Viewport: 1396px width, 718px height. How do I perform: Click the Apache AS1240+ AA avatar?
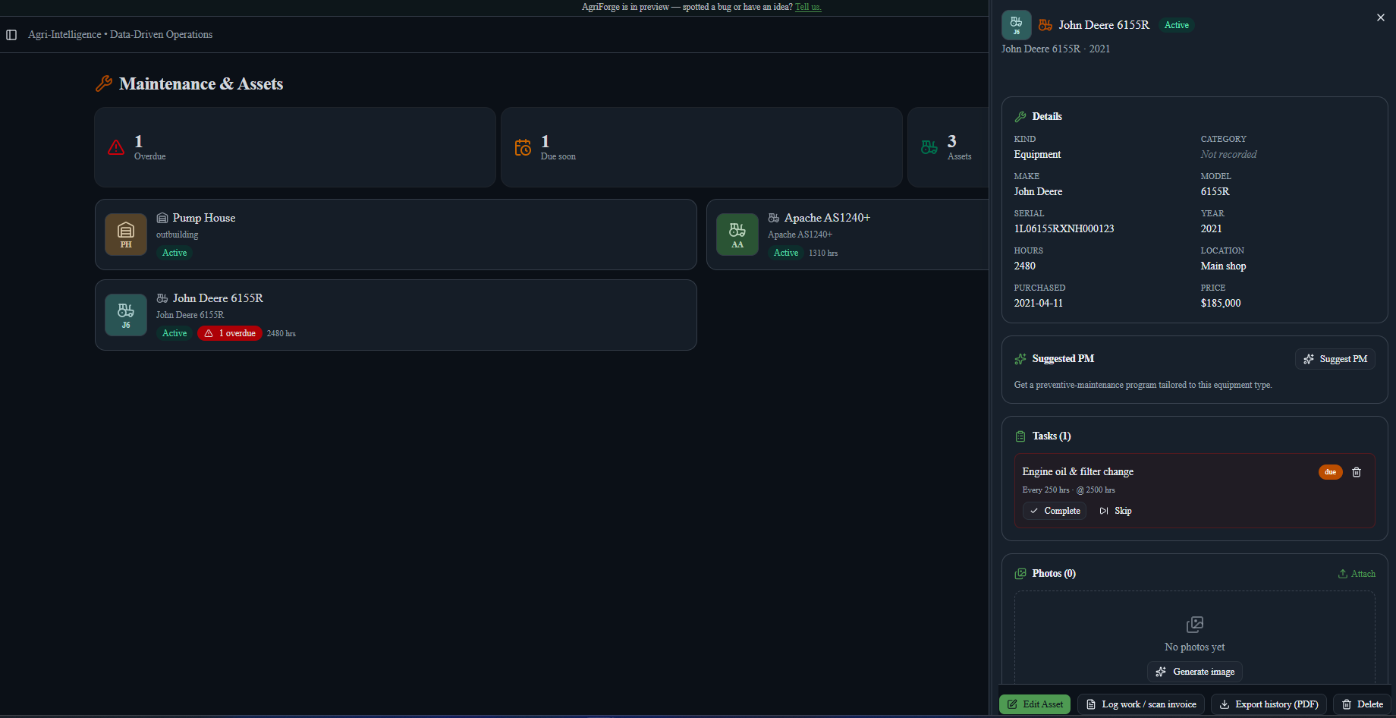click(737, 235)
